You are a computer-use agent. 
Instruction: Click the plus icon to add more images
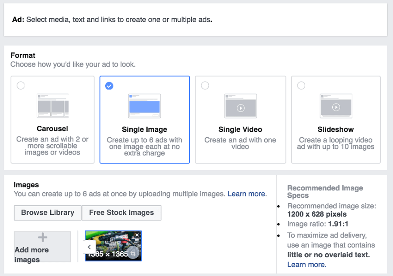(x=42, y=237)
